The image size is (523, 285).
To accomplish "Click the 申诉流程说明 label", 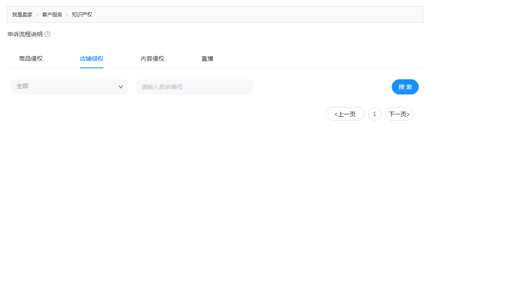I will click(x=25, y=34).
